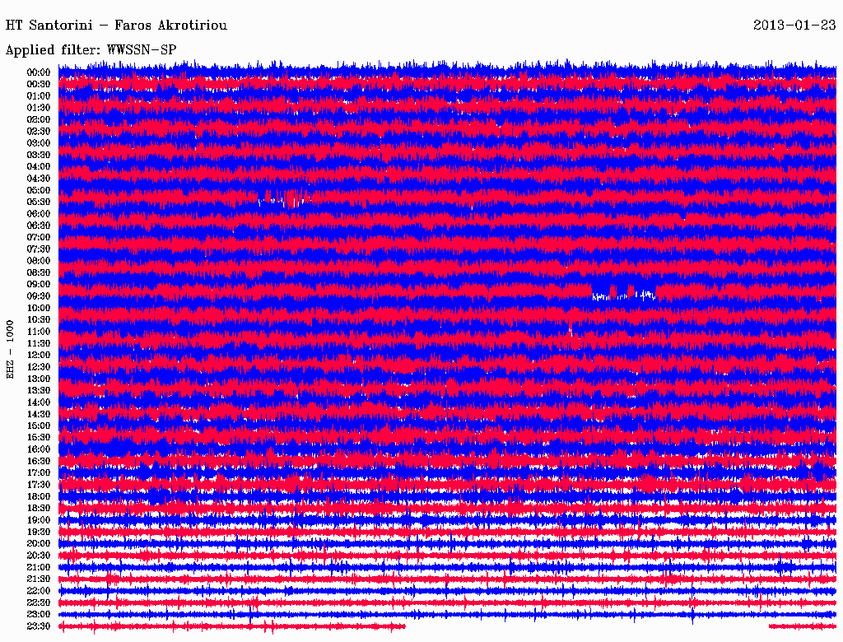This screenshot has height=642, width=843.
Task: Select the 21:00 time label
Action: [x=39, y=567]
